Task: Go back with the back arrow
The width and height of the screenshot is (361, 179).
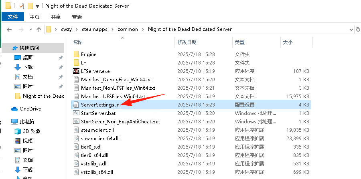Action: (x=9, y=29)
